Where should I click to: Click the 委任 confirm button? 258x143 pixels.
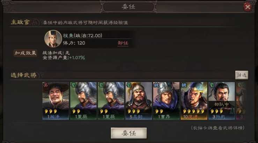pos(129,133)
